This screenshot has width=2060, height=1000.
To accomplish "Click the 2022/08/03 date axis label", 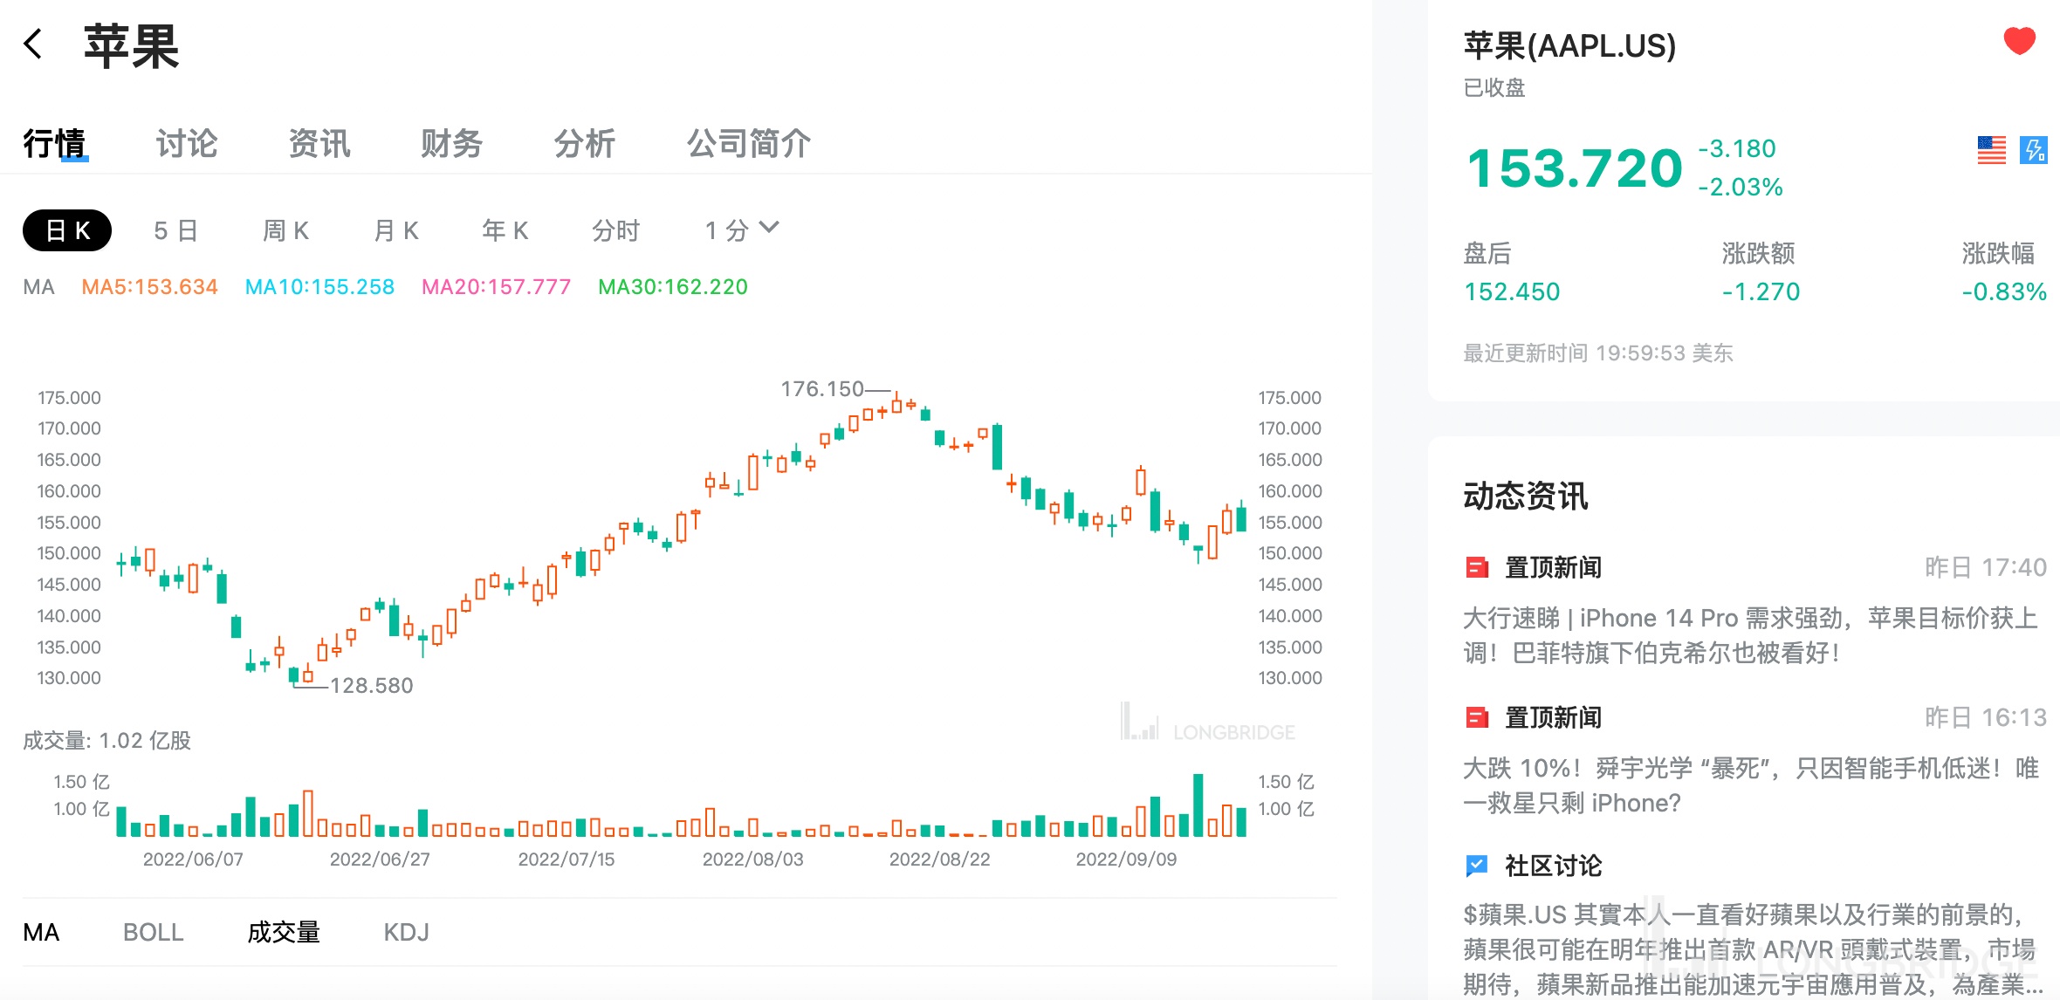I will pyautogui.click(x=753, y=860).
